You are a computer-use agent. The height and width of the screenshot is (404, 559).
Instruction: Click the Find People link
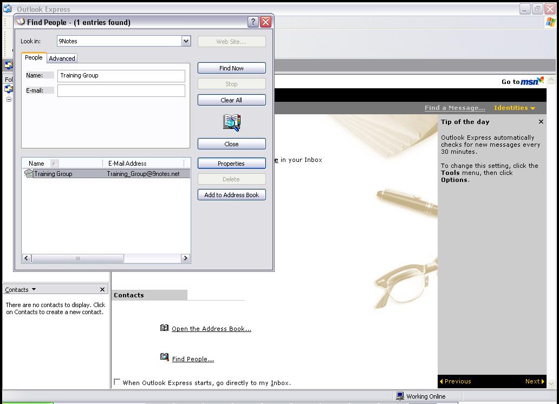tap(193, 359)
